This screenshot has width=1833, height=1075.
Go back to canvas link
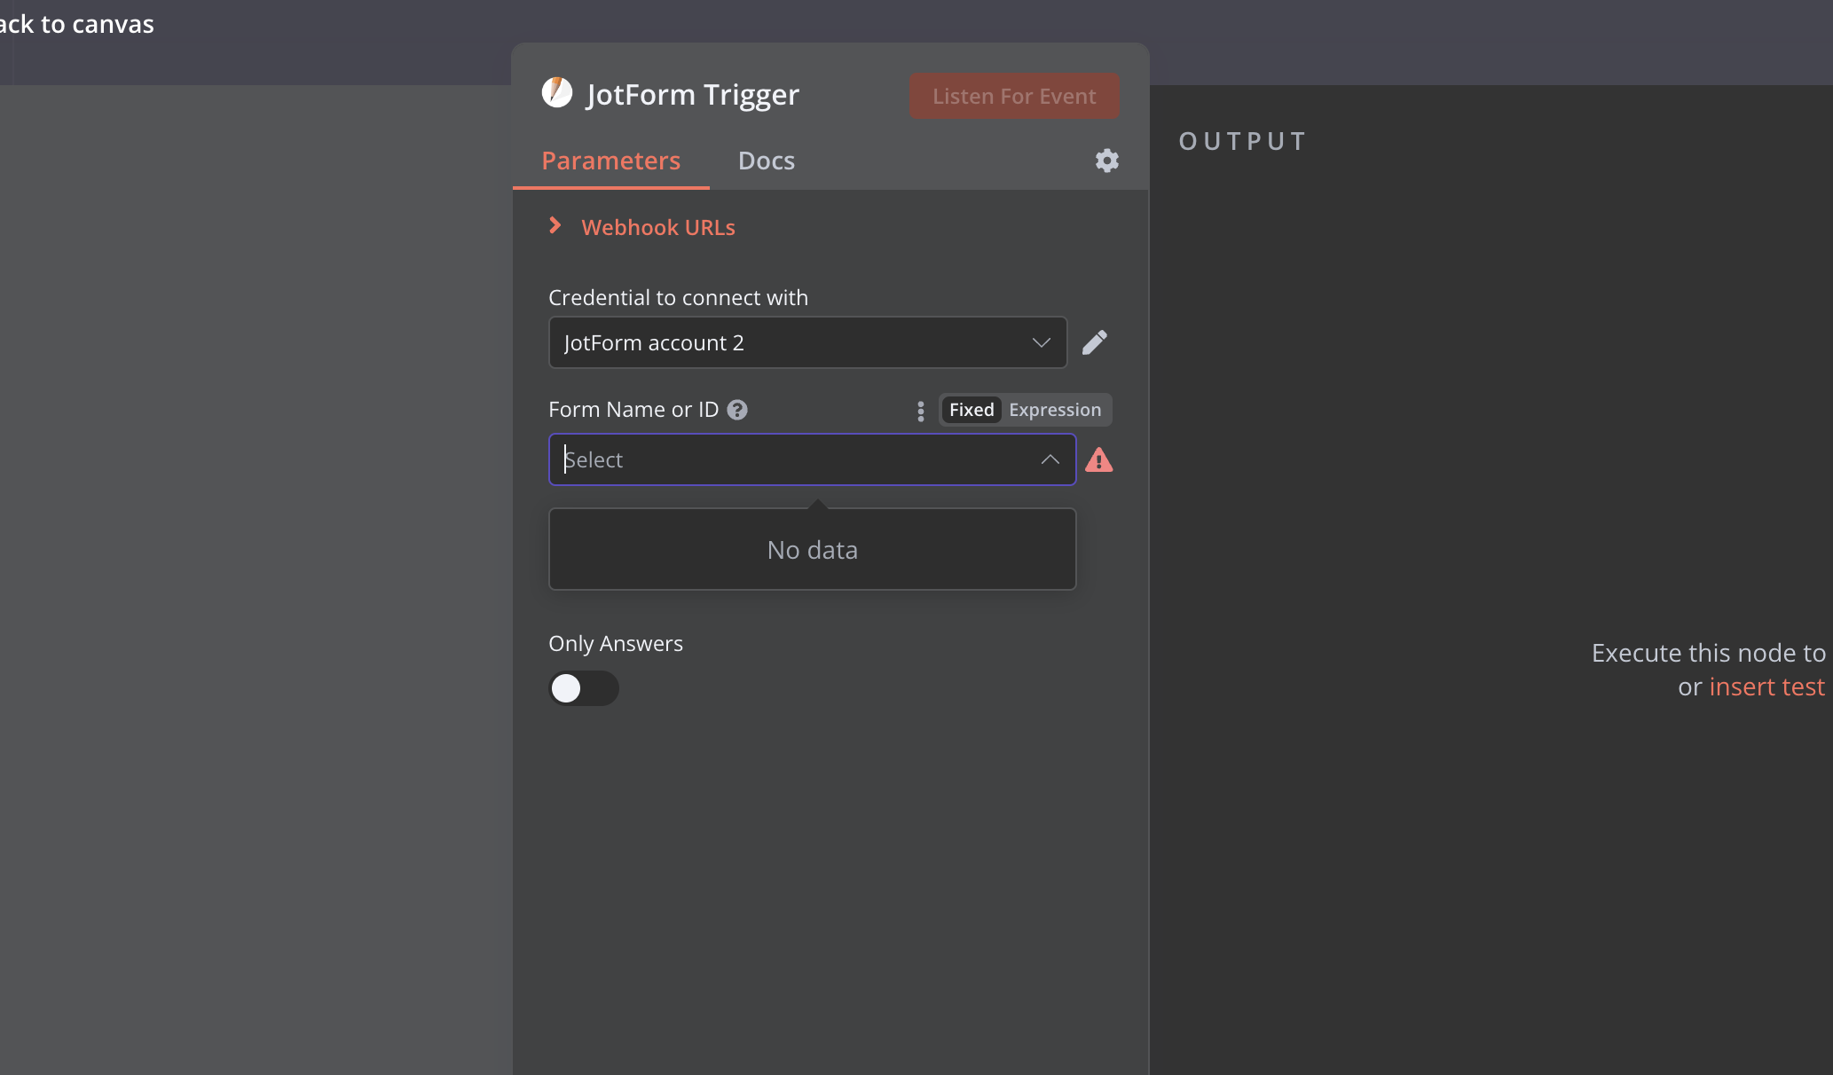click(x=77, y=24)
